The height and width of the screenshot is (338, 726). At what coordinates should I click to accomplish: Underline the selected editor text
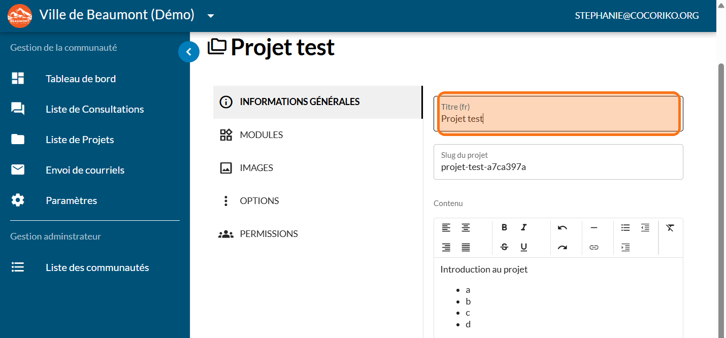click(524, 247)
